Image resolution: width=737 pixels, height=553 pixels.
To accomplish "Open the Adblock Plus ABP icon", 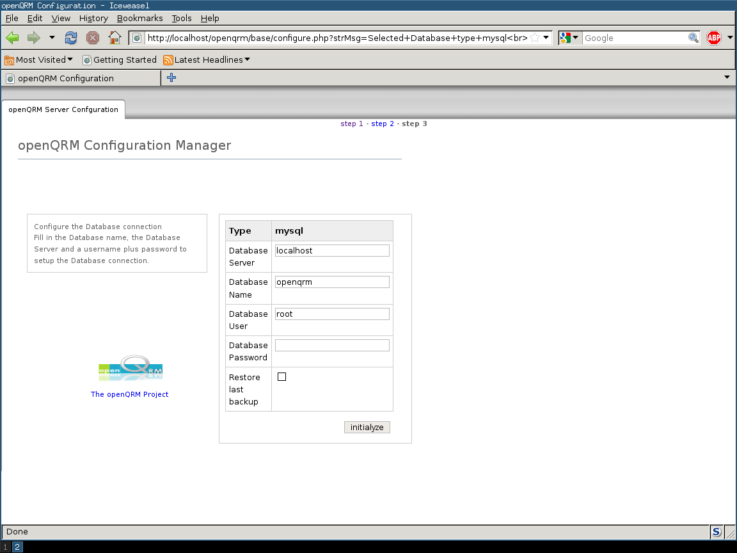I will click(x=714, y=38).
